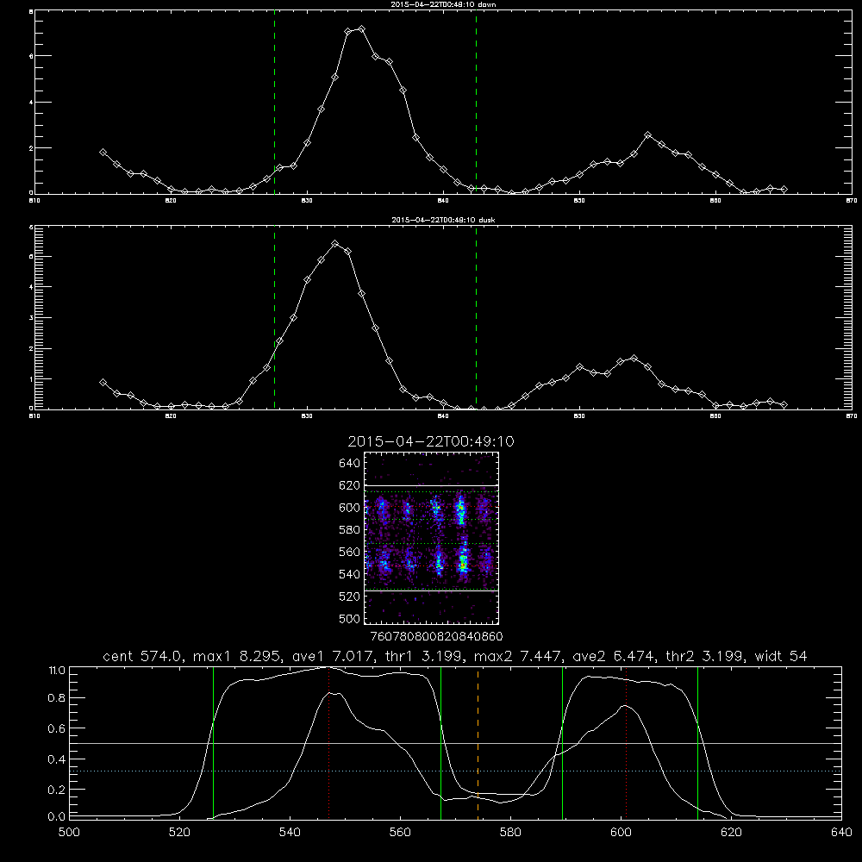Open the color spectral image thumbnail
This screenshot has width=862, height=862.
pyautogui.click(x=431, y=538)
